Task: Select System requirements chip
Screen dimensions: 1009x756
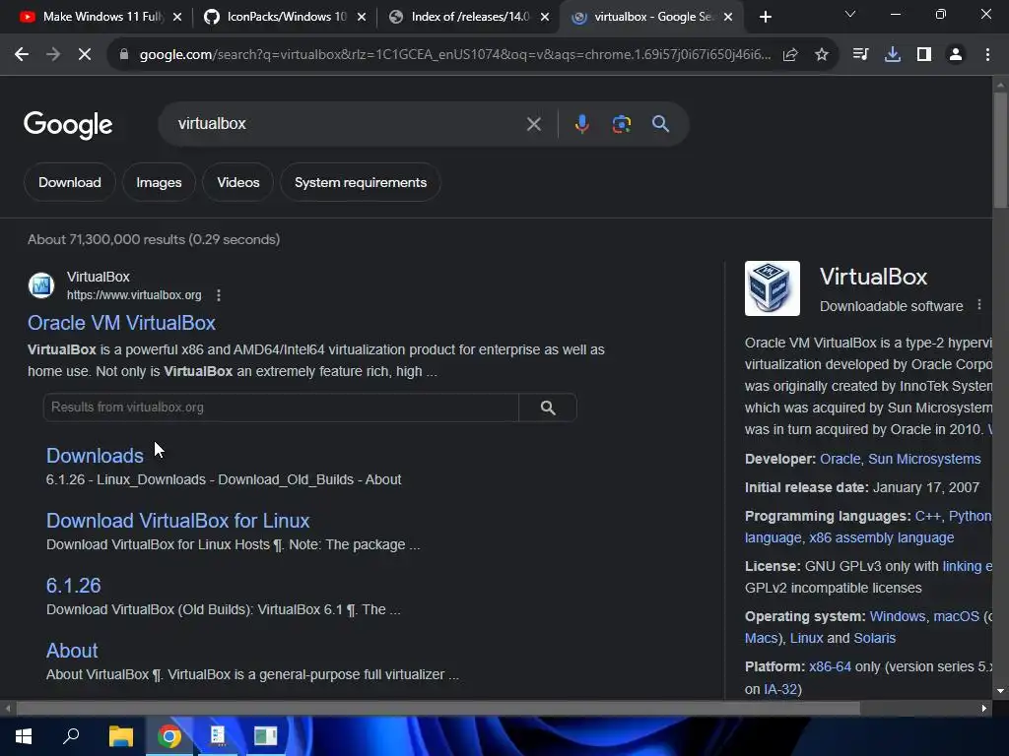Action: 361,182
